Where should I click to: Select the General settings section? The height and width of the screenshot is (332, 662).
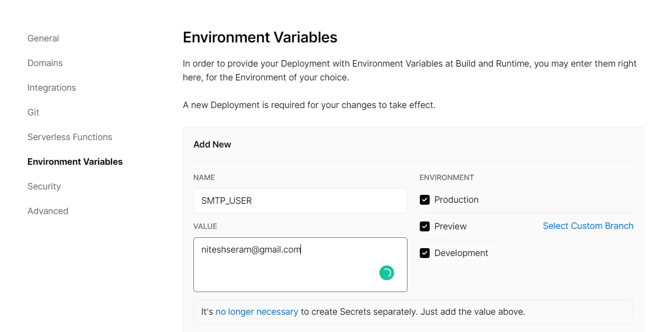[43, 38]
